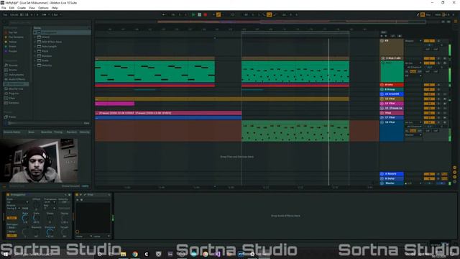
Task: Open the Edit menu
Action: [x=11, y=8]
